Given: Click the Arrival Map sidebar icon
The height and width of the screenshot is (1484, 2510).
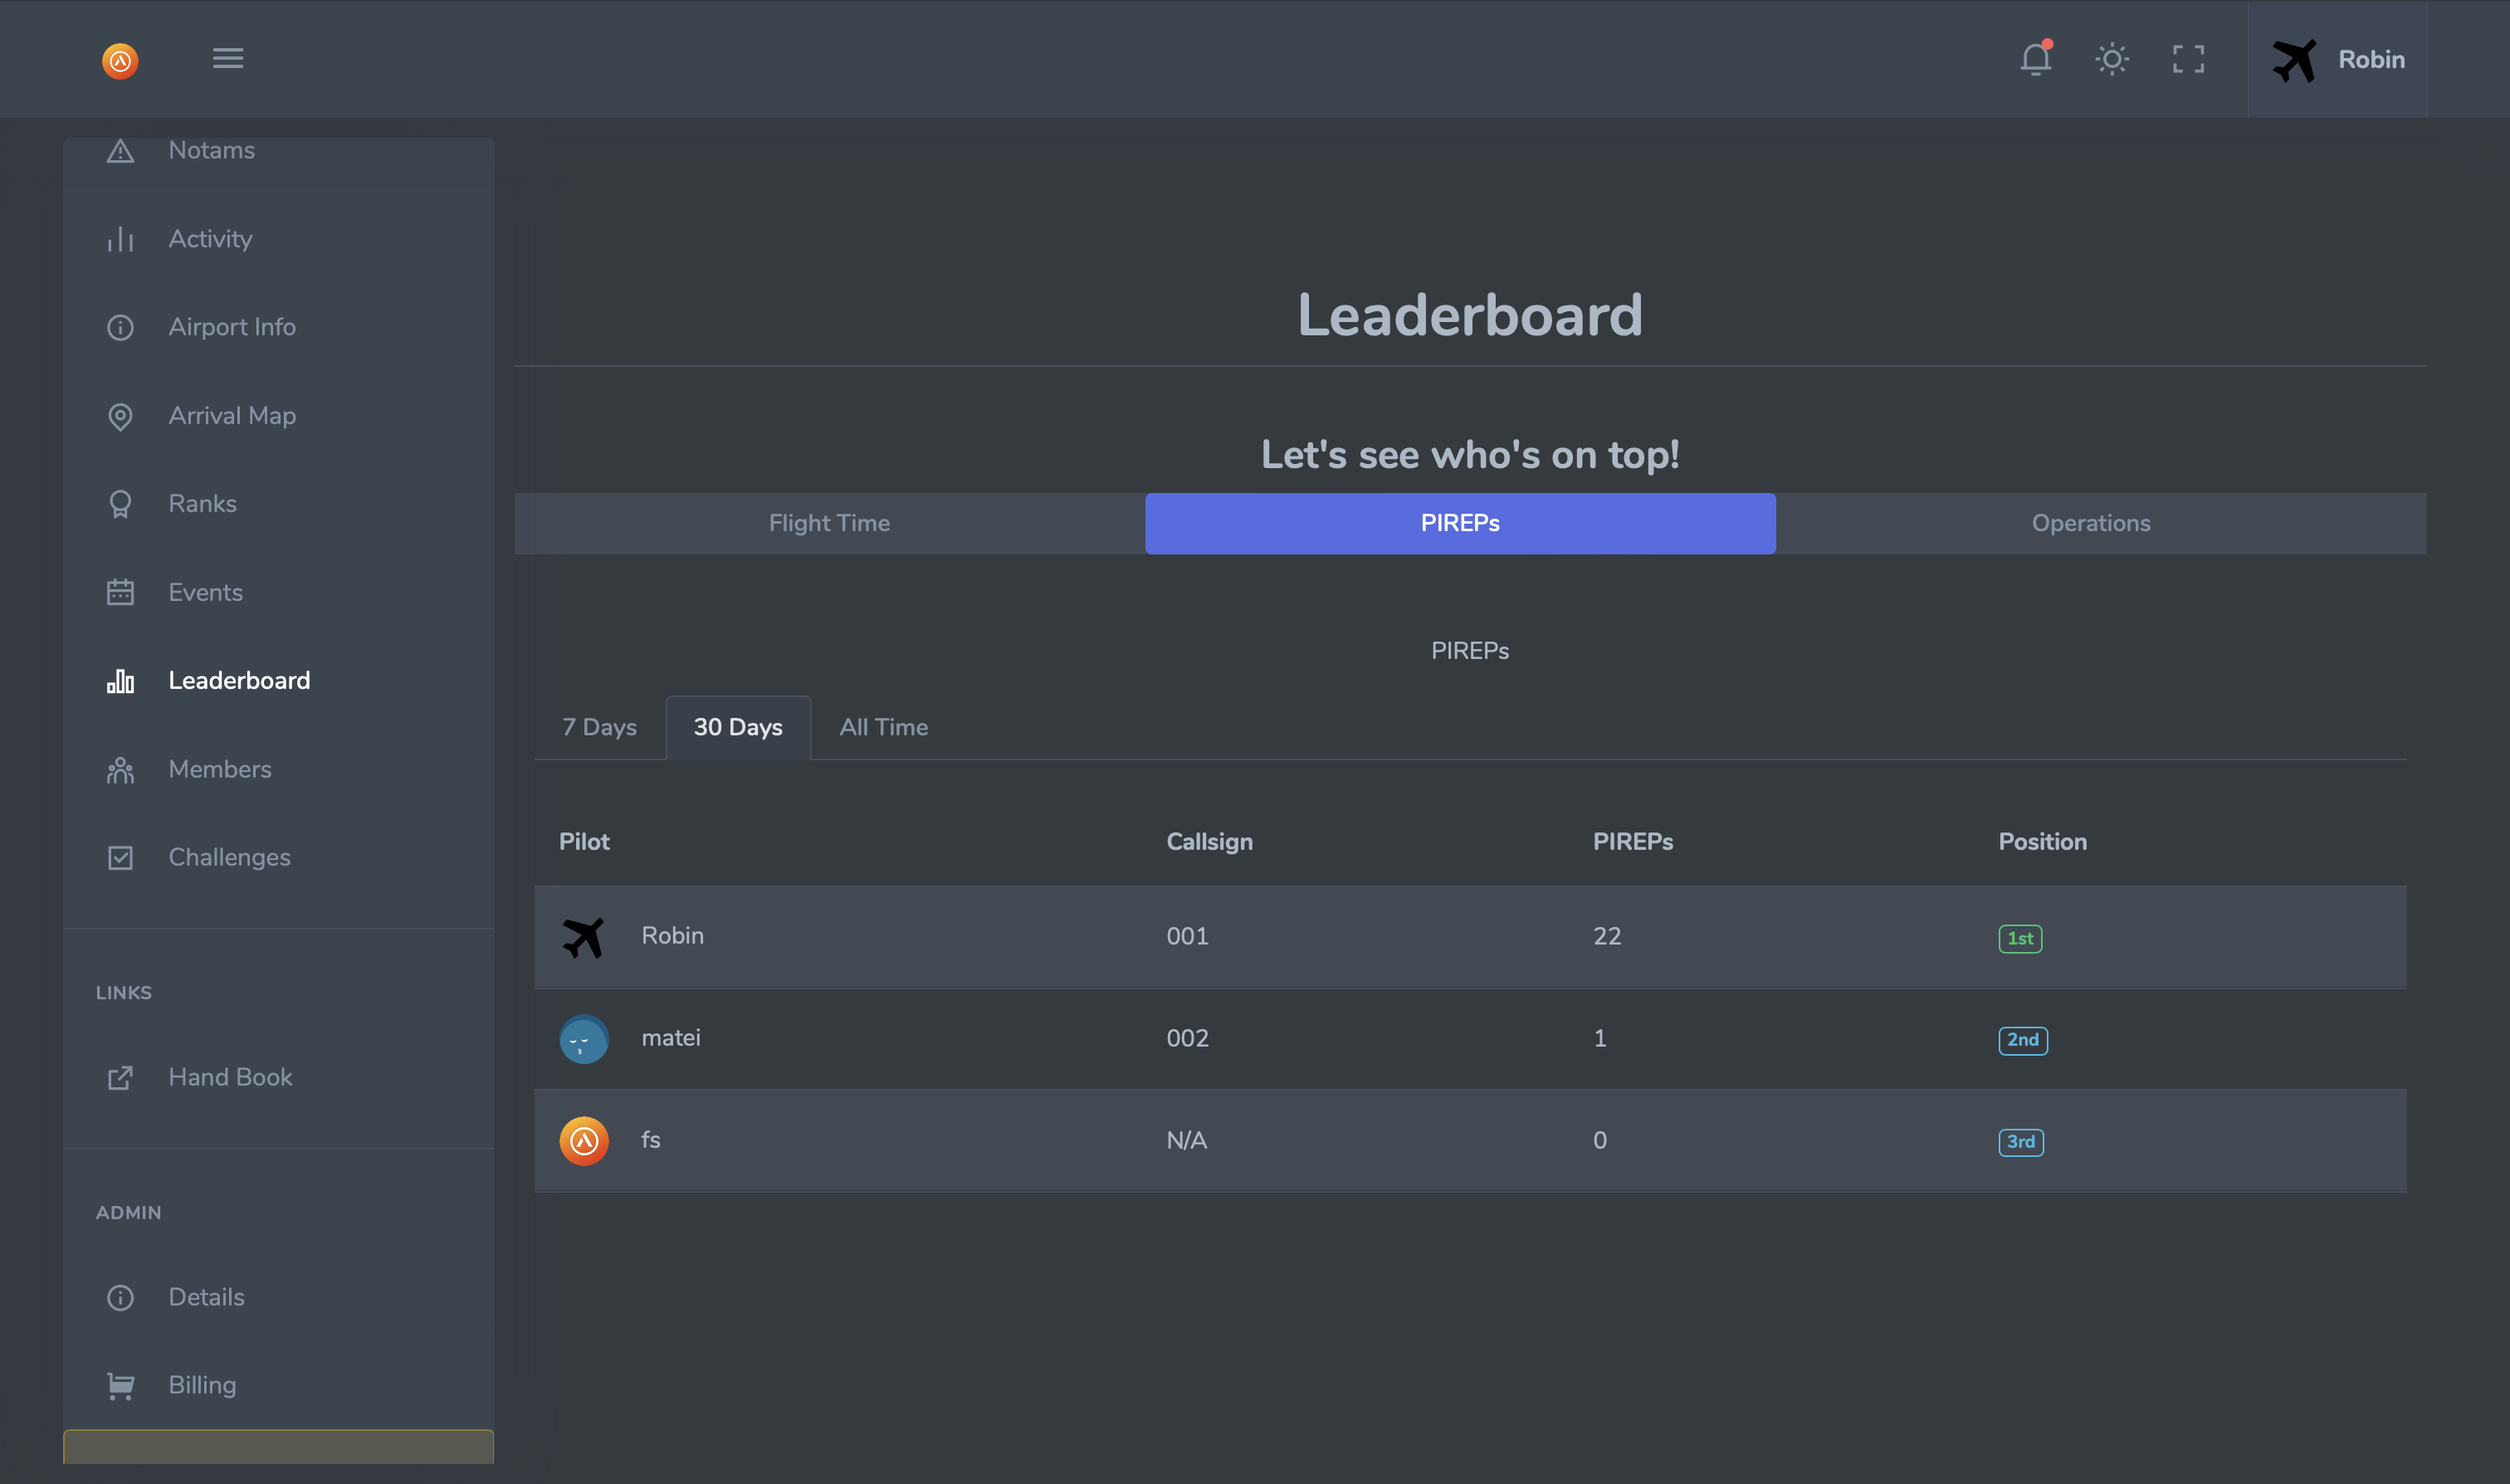Looking at the screenshot, I should click(120, 413).
